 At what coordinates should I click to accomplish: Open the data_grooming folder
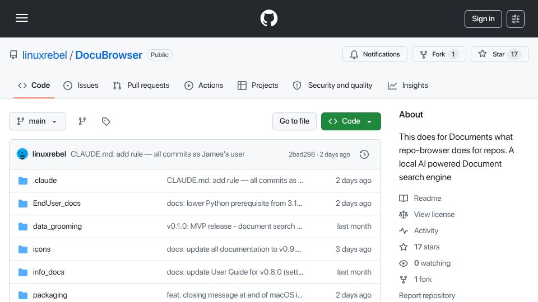57,226
